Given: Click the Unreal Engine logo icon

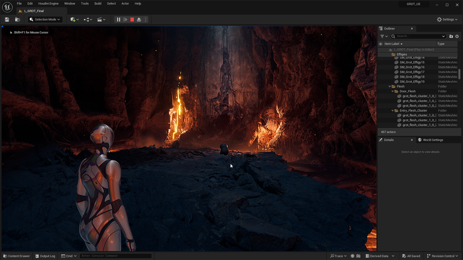Looking at the screenshot, I should 7,7.
